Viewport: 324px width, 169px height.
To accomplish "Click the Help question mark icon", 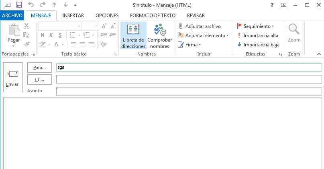I will 272,5.
